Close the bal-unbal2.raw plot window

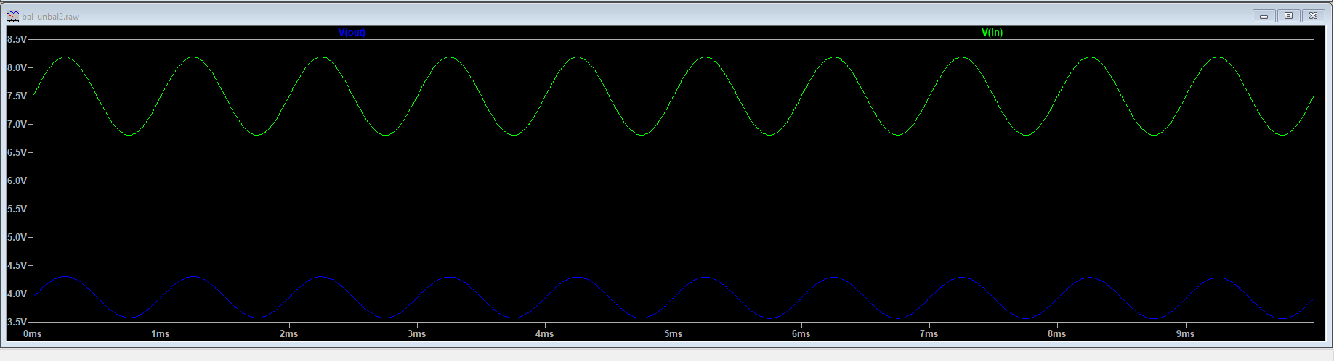1314,16
